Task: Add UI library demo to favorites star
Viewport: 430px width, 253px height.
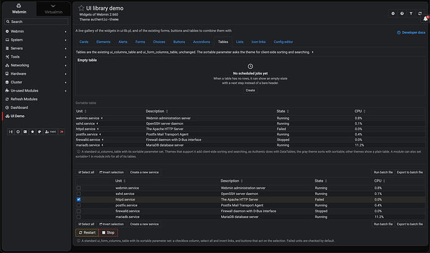Action: tap(81, 8)
